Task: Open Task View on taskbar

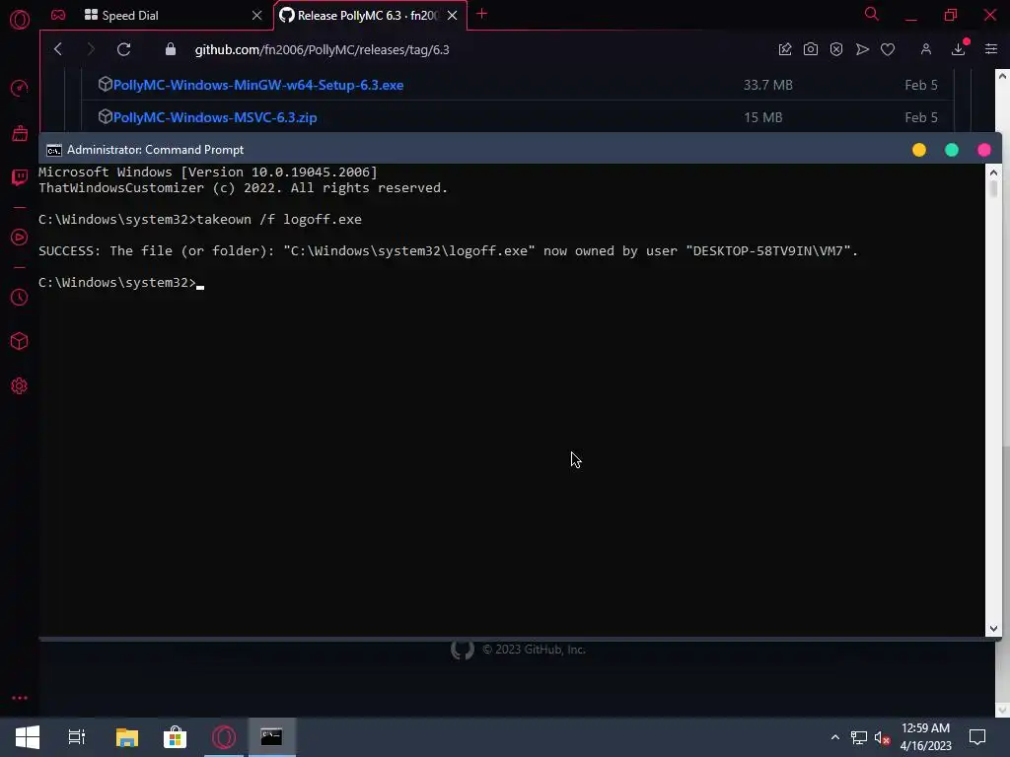Action: 77,737
